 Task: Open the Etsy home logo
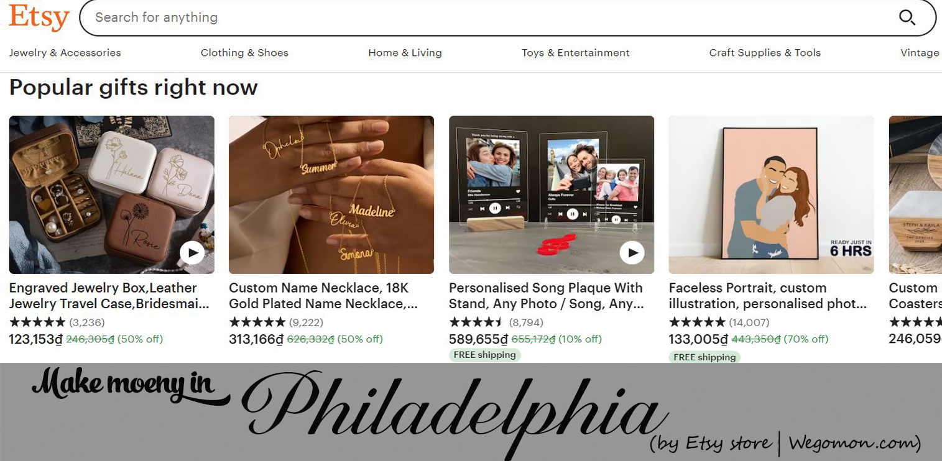coord(39,17)
